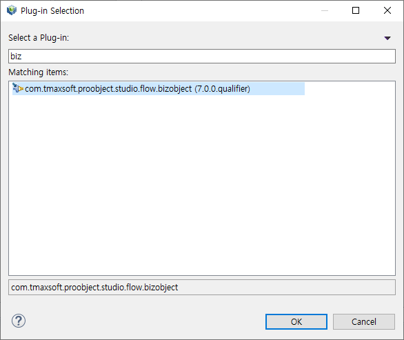
Task: Open the help question-mark icon
Action: point(19,321)
